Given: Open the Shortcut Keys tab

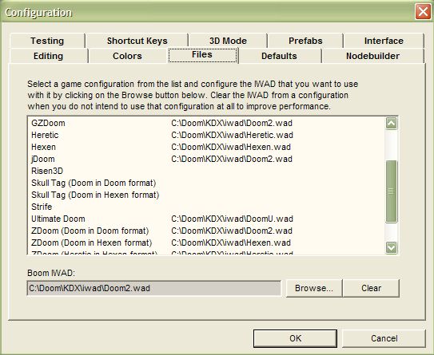Looking at the screenshot, I should coord(137,41).
